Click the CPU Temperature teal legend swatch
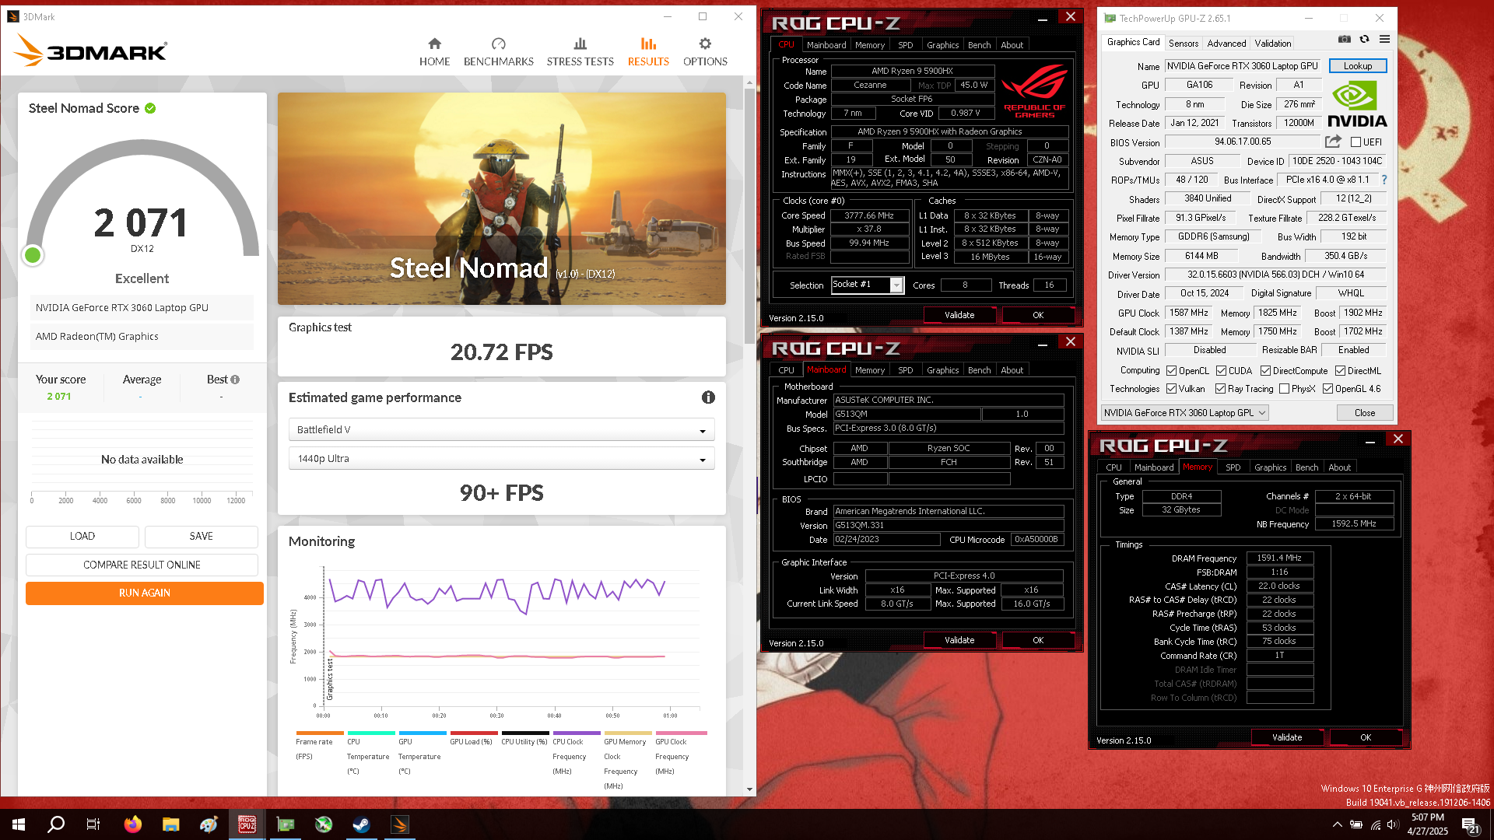 (x=371, y=733)
